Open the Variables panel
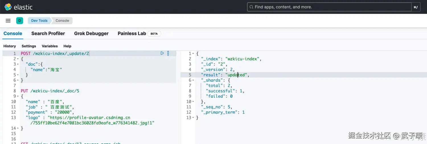Viewport: 427px width, 144px height. click(50, 46)
